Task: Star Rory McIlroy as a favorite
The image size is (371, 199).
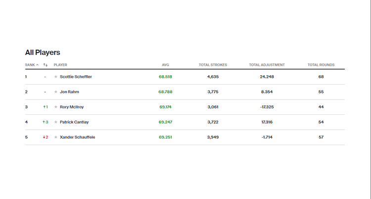Action: click(56, 107)
